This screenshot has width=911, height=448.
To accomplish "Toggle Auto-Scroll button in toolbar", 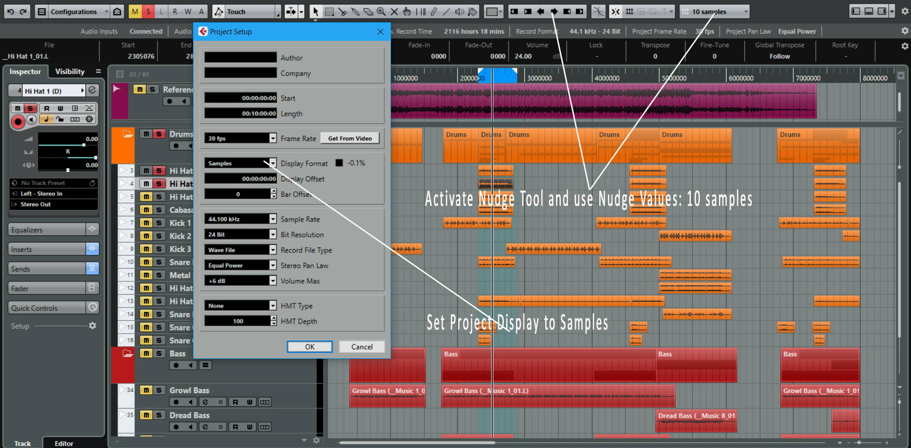I will 291,11.
